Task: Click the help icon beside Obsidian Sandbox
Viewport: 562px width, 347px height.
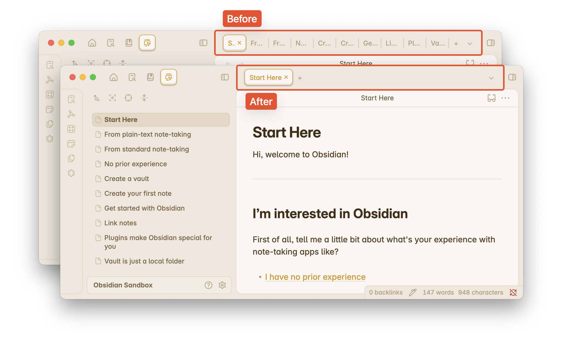Action: pos(208,285)
